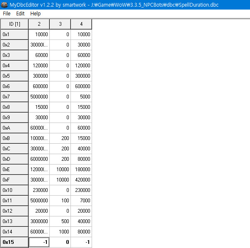Select row header 0xC
250x248 pixels.
[15, 149]
